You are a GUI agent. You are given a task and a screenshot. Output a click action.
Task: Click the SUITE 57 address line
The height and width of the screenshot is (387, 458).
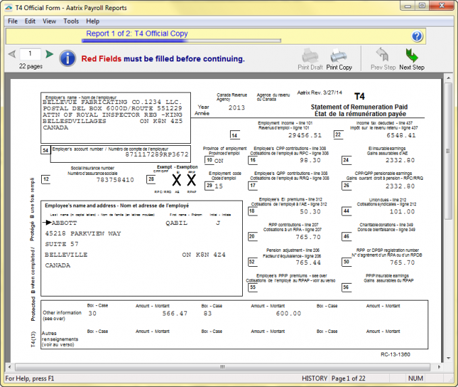click(x=61, y=244)
